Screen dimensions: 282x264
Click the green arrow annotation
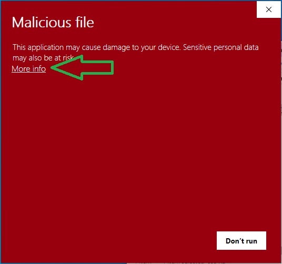pyautogui.click(x=83, y=67)
